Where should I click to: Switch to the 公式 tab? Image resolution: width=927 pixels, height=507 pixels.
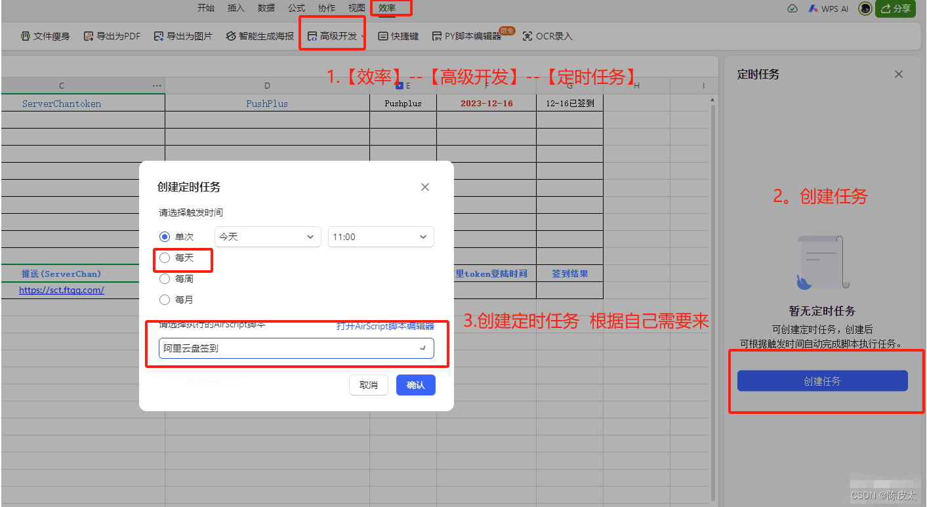pyautogui.click(x=297, y=8)
